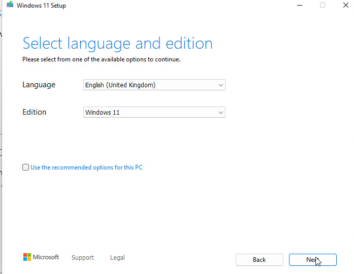The image size is (354, 274).
Task: Click the 'Please select from one' instruction text
Action: click(101, 59)
